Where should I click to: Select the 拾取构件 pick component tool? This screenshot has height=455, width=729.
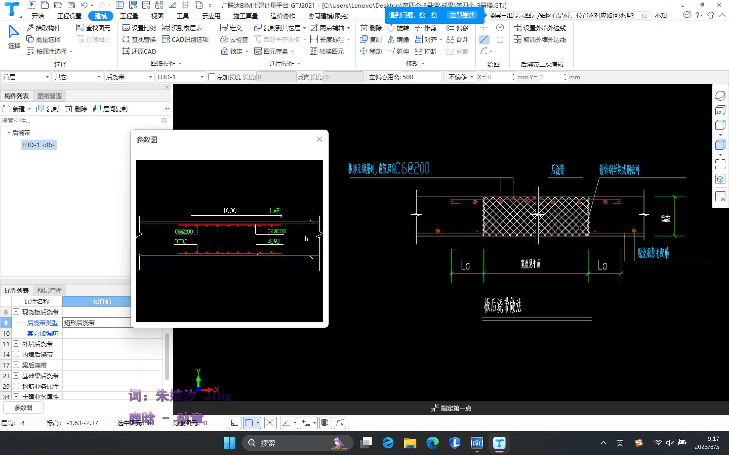(x=44, y=28)
